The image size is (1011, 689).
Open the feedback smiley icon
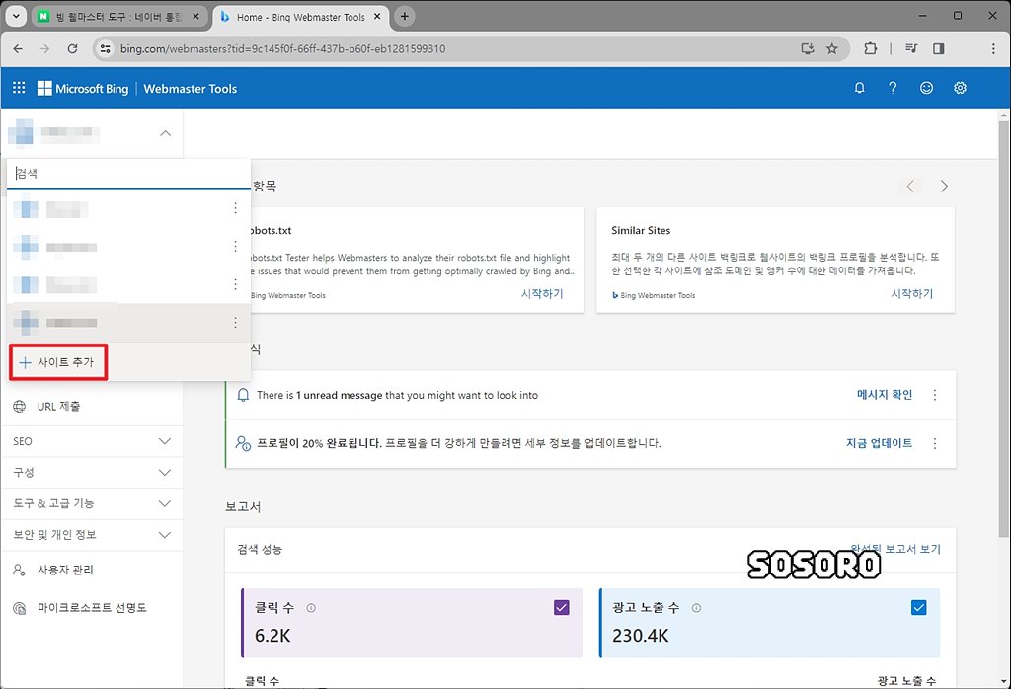[926, 88]
